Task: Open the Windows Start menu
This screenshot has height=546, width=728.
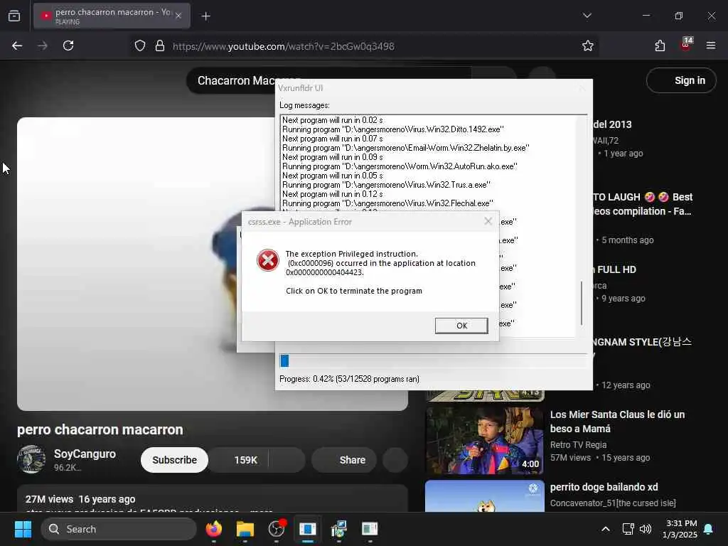Action: [23, 529]
